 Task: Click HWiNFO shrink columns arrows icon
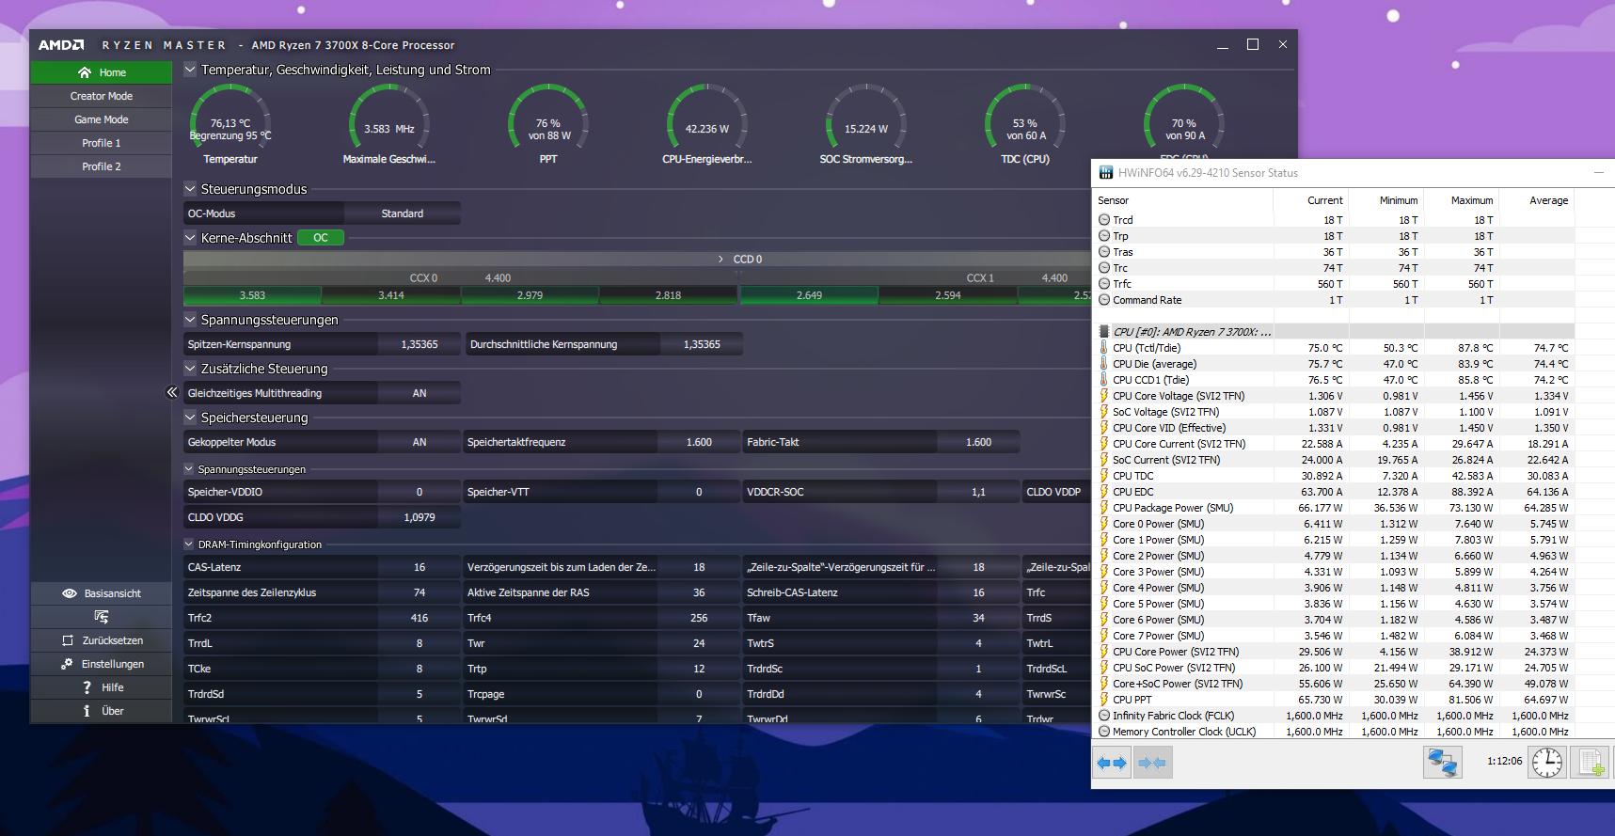tap(1152, 763)
